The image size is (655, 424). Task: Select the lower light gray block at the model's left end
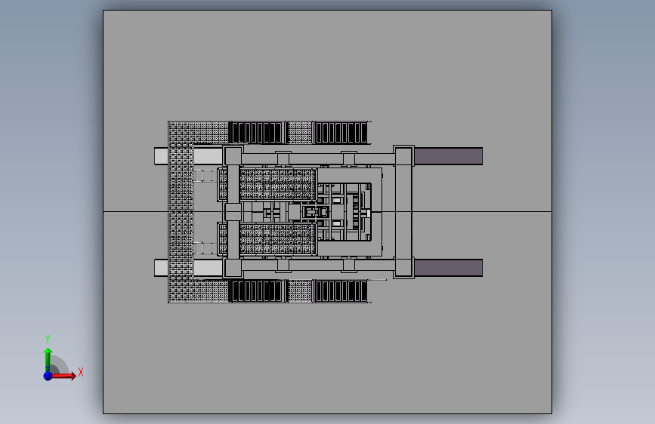coord(161,268)
